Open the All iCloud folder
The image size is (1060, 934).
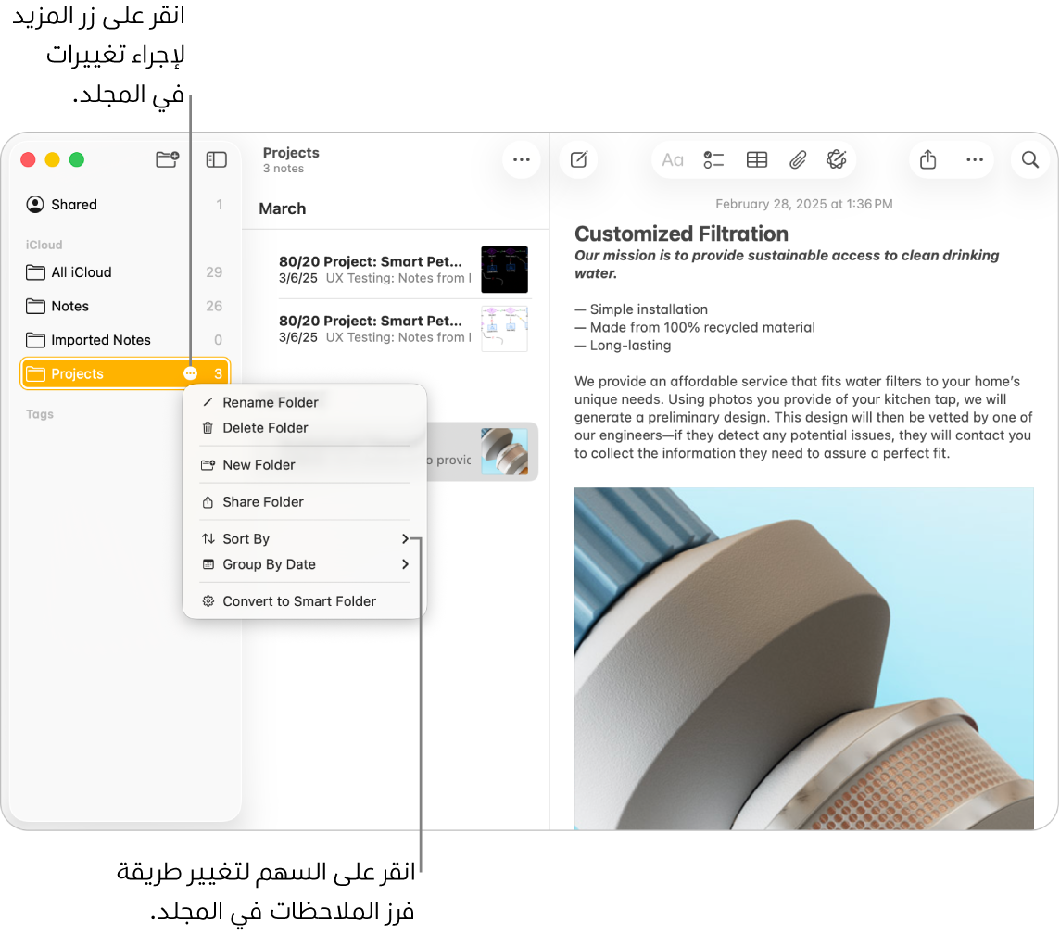point(125,272)
